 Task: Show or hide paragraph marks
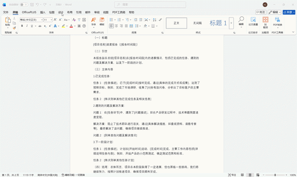(x=160, y=20)
